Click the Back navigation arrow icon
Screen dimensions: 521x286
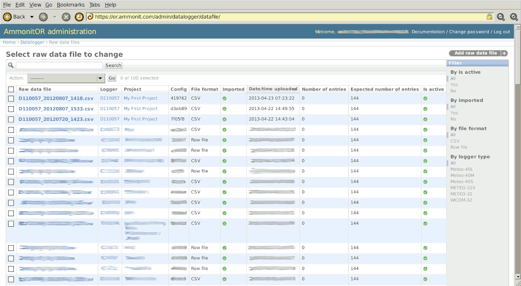click(7, 16)
